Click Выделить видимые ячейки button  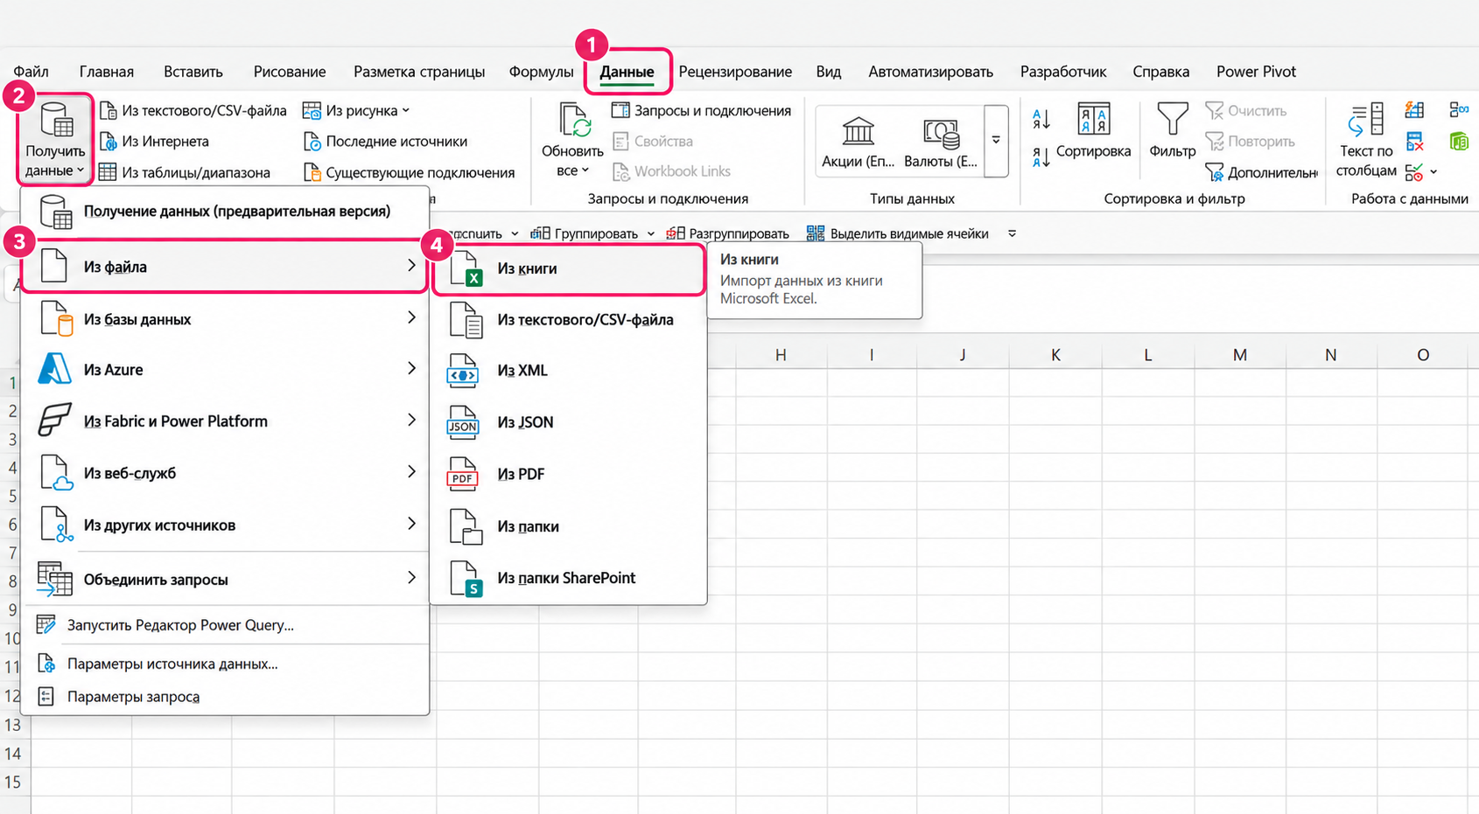pyautogui.click(x=898, y=233)
